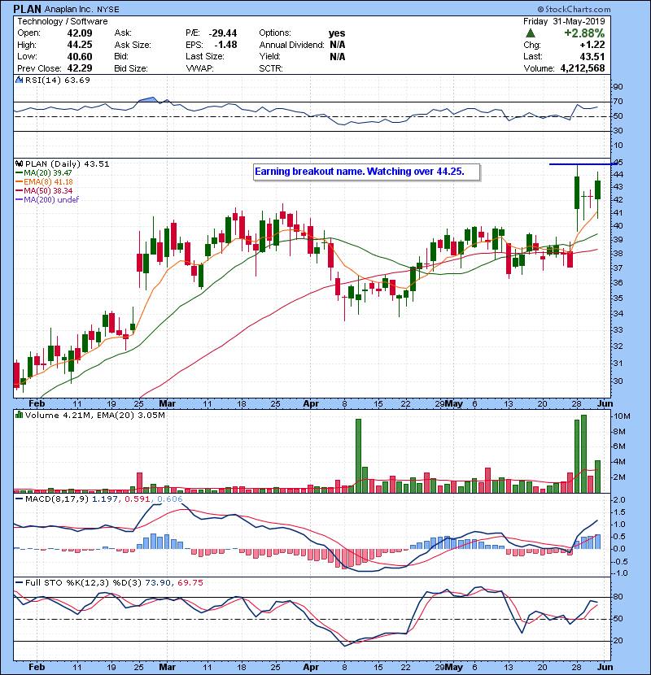Screen dimensions: 651x675
Task: Click the Technology / Software sector text
Action: pos(63,21)
